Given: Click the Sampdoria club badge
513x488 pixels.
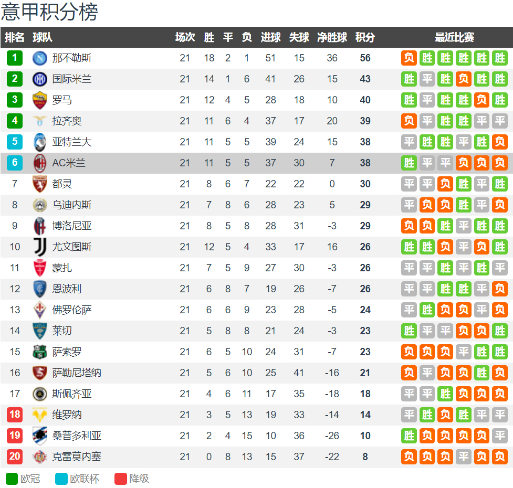Looking at the screenshot, I should [x=39, y=436].
